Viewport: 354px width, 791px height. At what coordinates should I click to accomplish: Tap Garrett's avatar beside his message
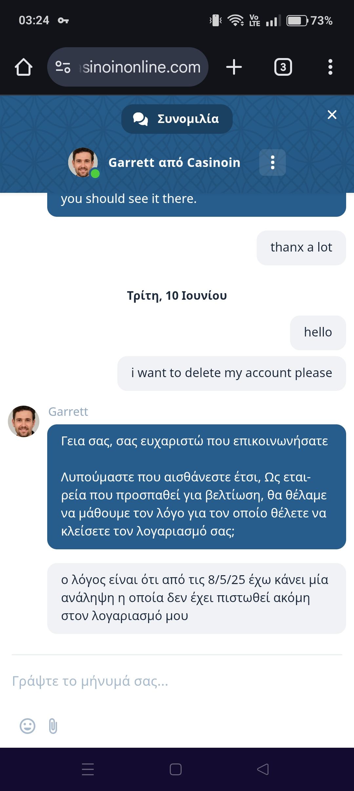[x=24, y=421]
